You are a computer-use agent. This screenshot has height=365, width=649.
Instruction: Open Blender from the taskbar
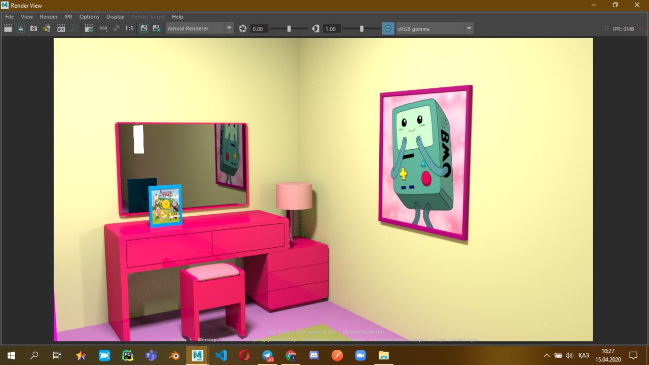(174, 355)
